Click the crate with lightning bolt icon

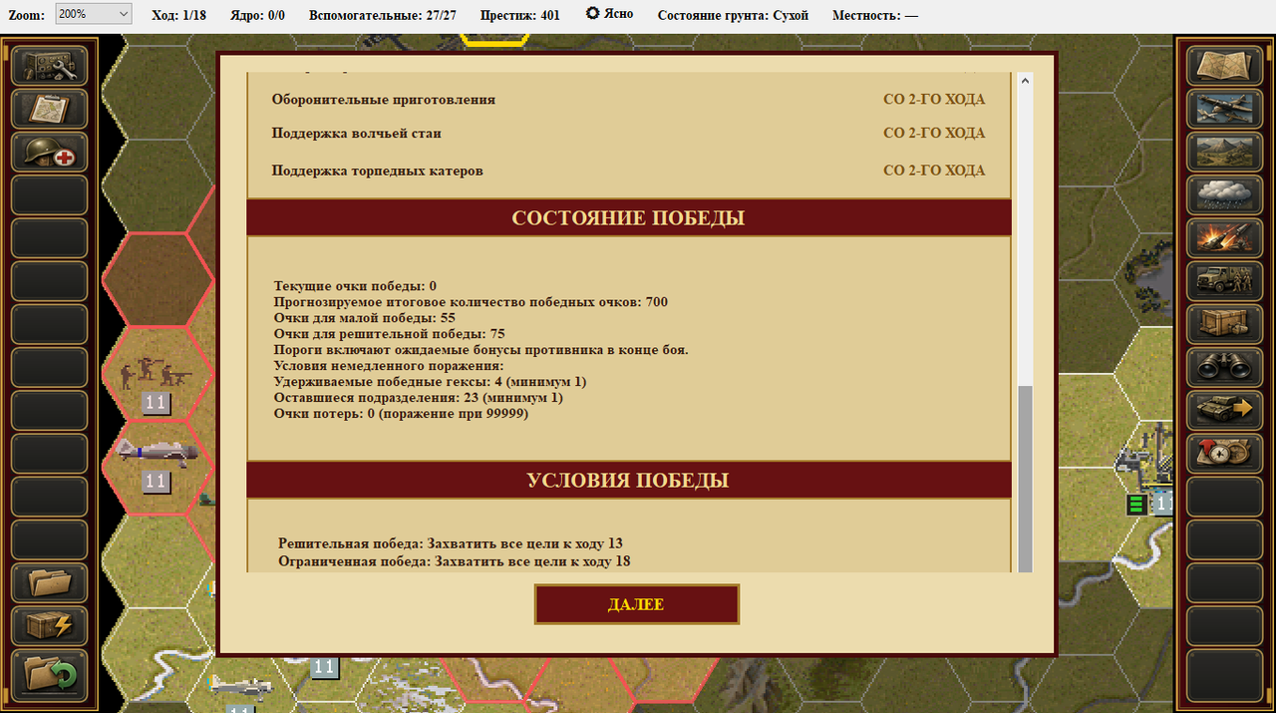point(50,626)
